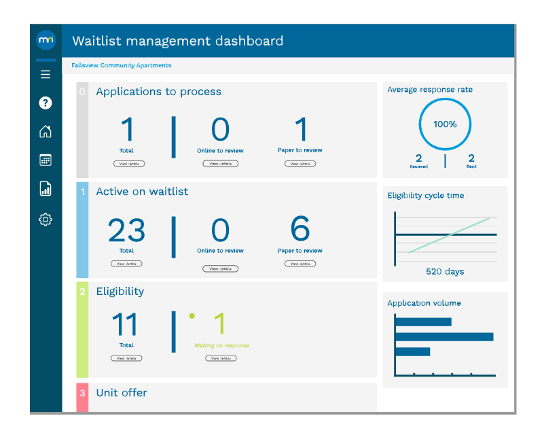View details for Active on waitlist total
This screenshot has width=544, height=435.
pyautogui.click(x=126, y=263)
